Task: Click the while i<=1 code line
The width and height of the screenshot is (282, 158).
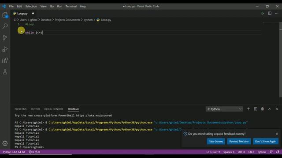Action: [x=33, y=32]
